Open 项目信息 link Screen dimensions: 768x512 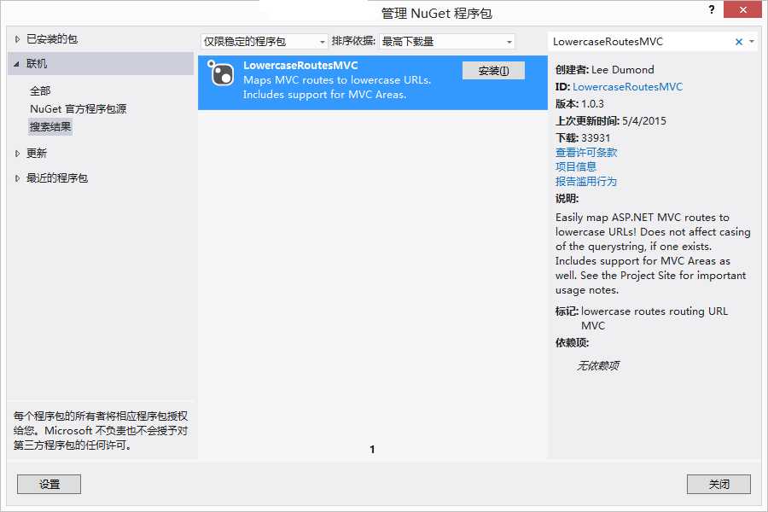click(x=575, y=166)
